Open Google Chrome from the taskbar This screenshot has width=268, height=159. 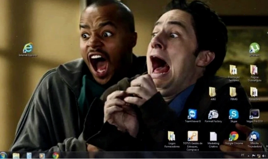coord(56,155)
